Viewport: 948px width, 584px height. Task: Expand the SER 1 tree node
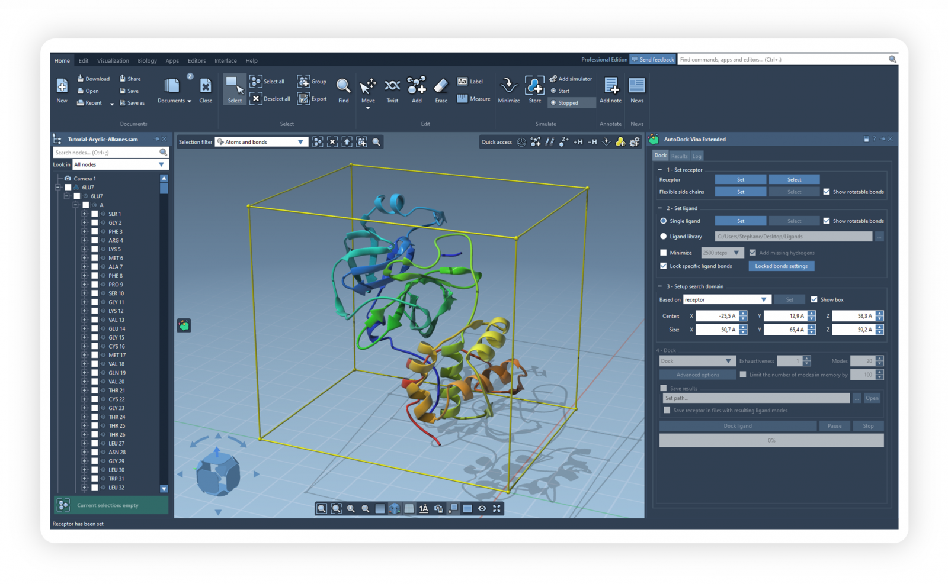coord(85,214)
